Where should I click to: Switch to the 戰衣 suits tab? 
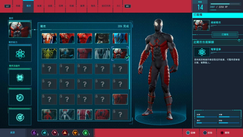[x=29, y=6]
